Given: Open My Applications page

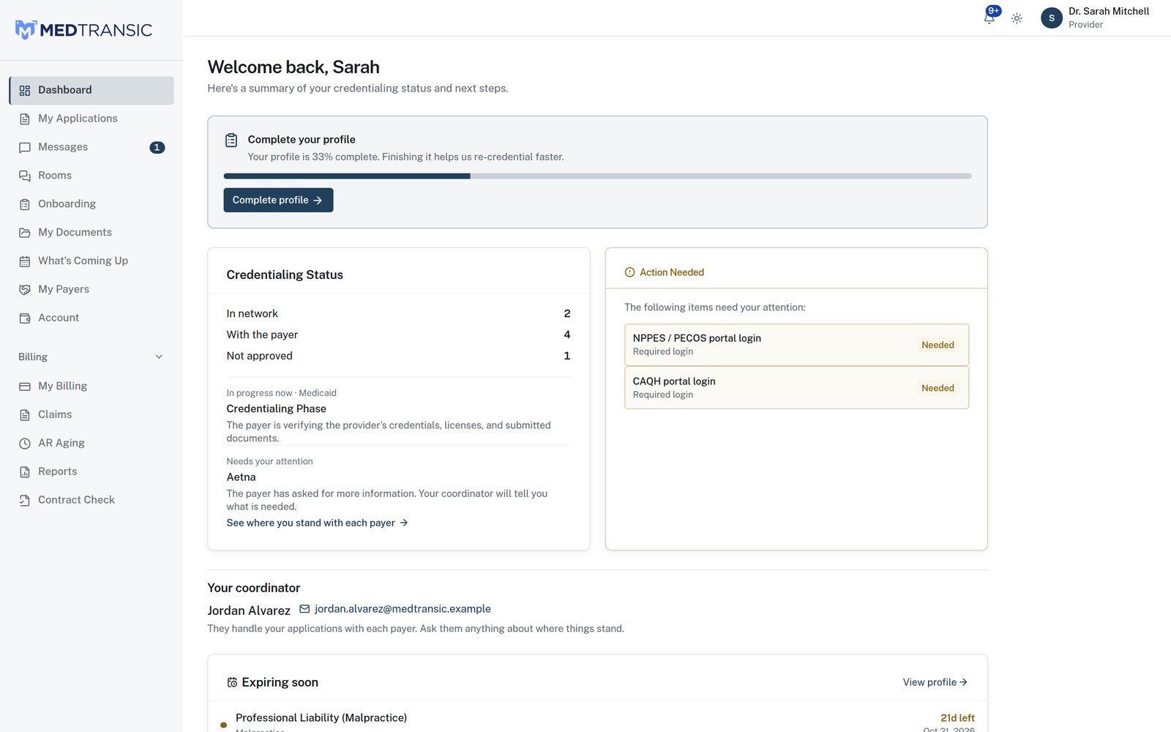Looking at the screenshot, I should [x=91, y=119].
